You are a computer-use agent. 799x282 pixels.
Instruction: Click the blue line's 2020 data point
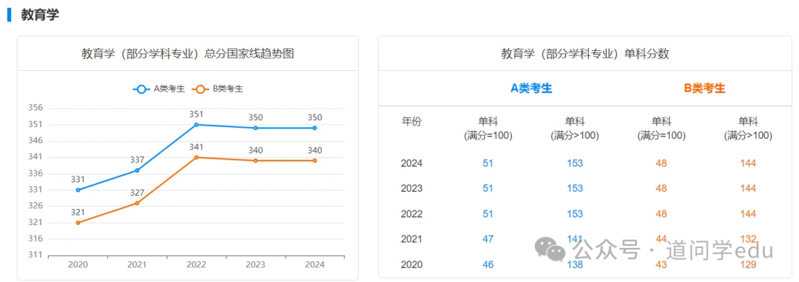point(78,190)
